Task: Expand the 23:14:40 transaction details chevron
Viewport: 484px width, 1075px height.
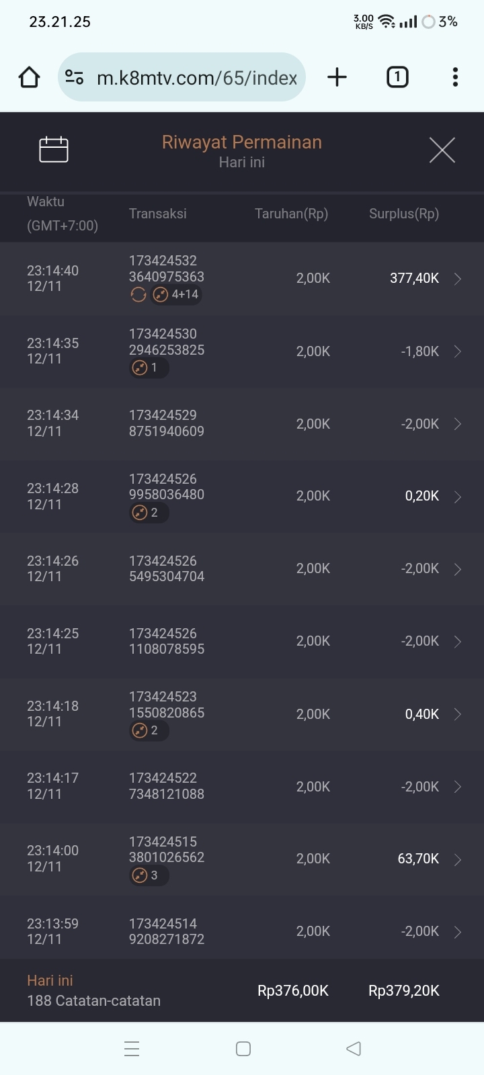Action: pos(458,279)
